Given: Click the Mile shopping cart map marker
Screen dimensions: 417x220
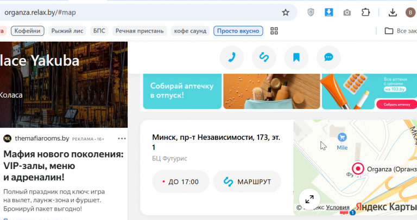Looking at the screenshot, I should point(342,138).
